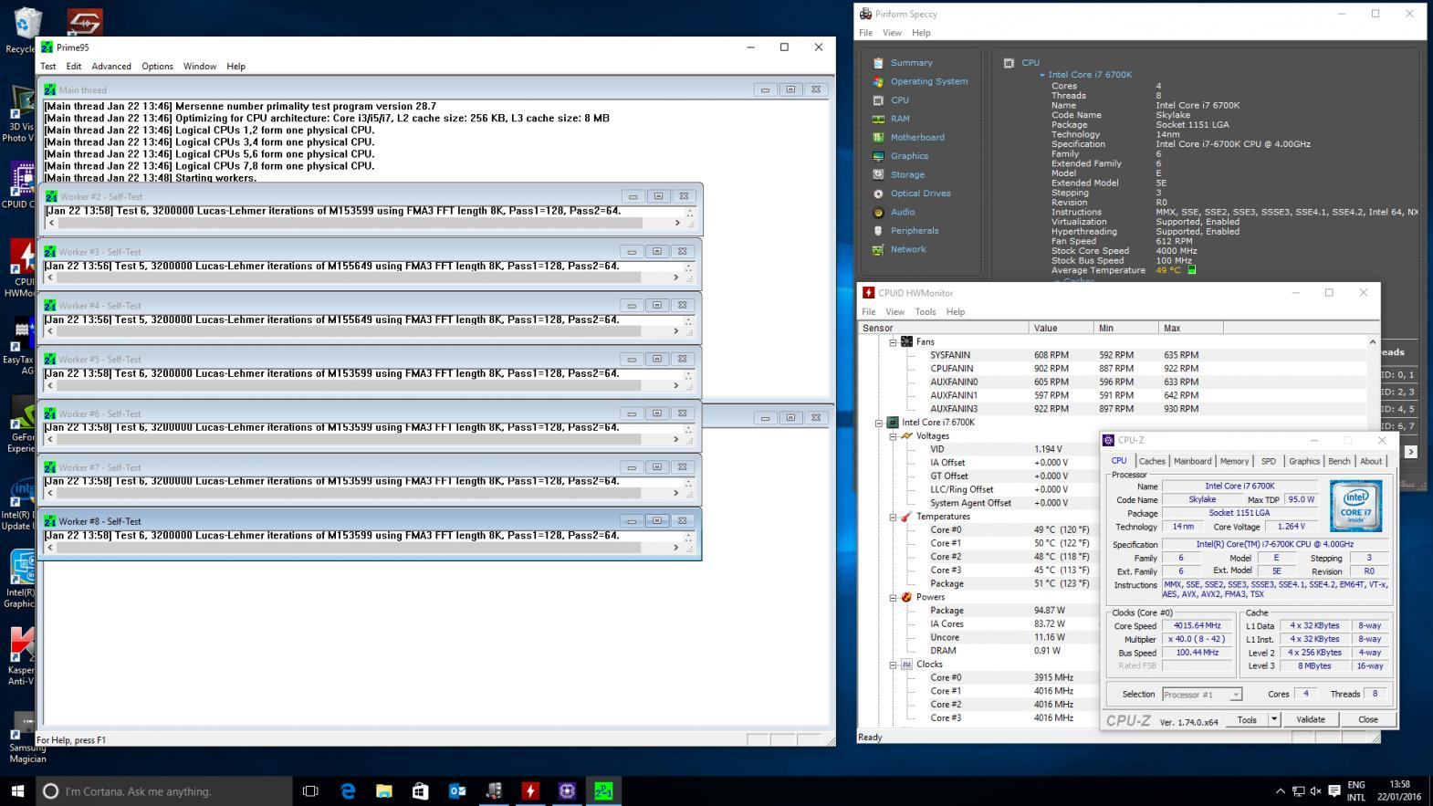This screenshot has height=806, width=1433.
Task: Collapse Powers node in HWMonitor
Action: (x=894, y=597)
